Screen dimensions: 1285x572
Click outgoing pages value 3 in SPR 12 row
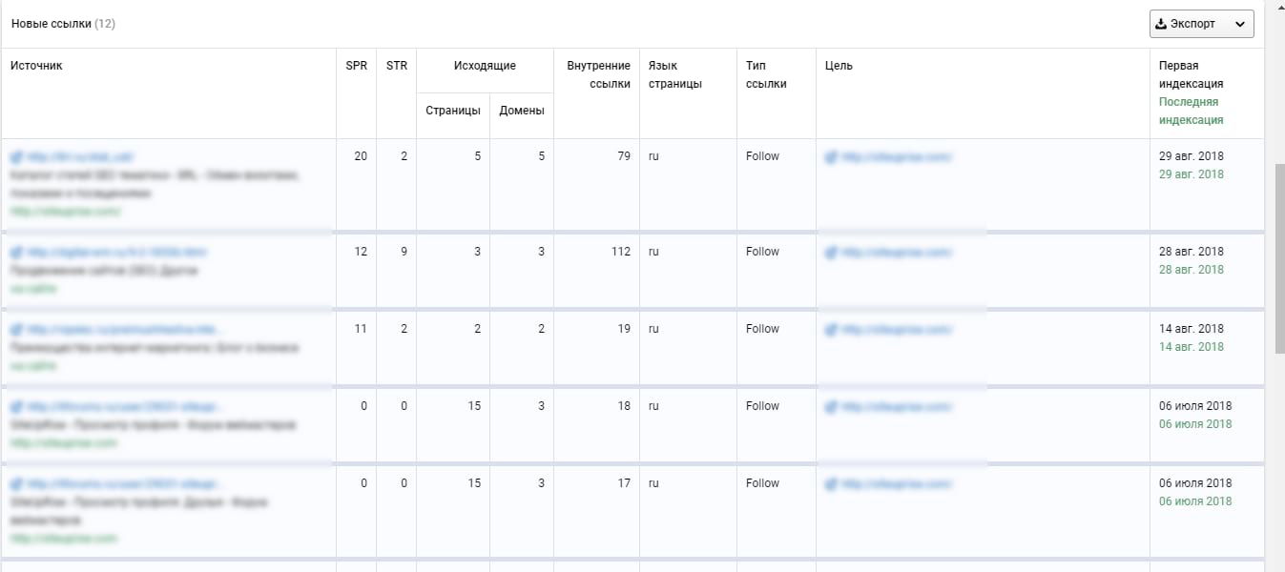pos(477,252)
